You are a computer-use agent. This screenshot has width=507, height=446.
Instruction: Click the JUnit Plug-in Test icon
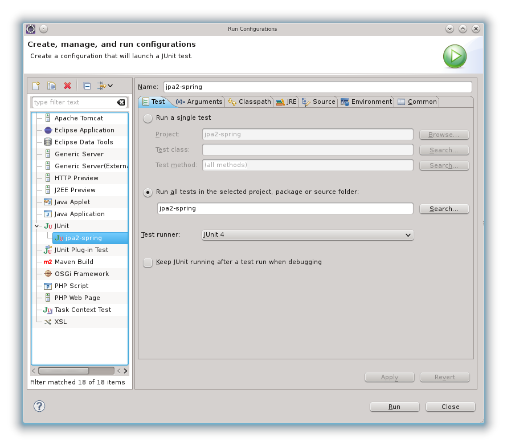[48, 250]
